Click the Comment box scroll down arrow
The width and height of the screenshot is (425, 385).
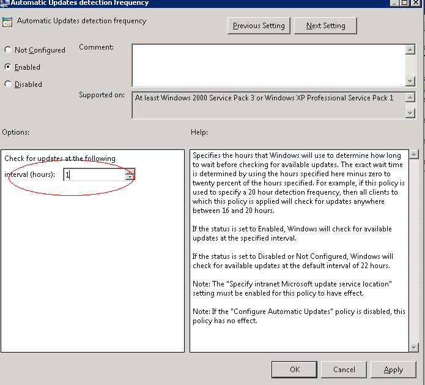410,81
